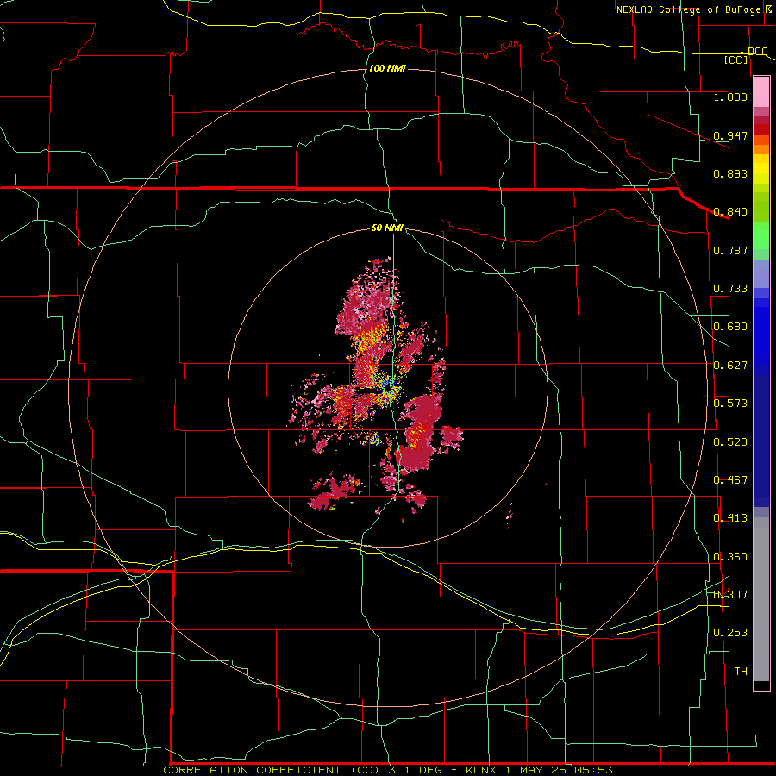
Task: Click the 0.413 legend value
Action: tap(730, 518)
